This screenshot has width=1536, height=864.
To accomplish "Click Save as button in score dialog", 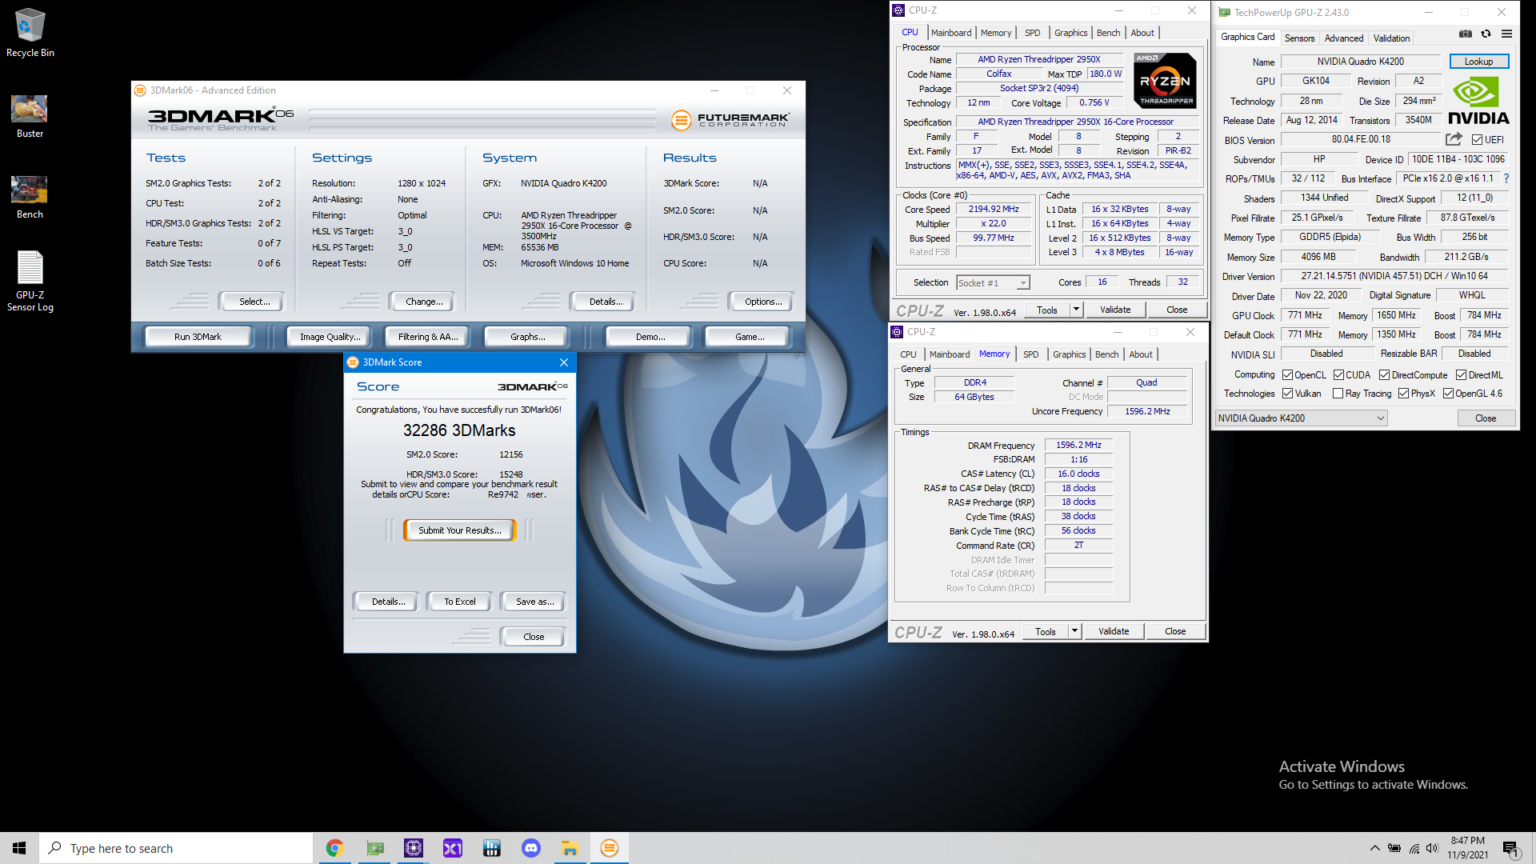I will coord(534,602).
